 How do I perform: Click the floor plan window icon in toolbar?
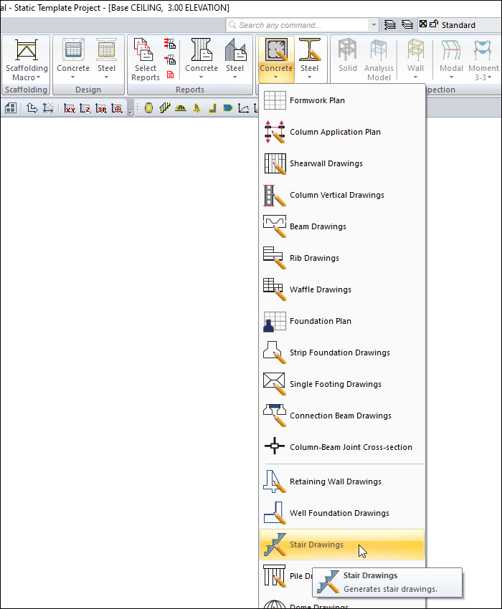(x=11, y=108)
